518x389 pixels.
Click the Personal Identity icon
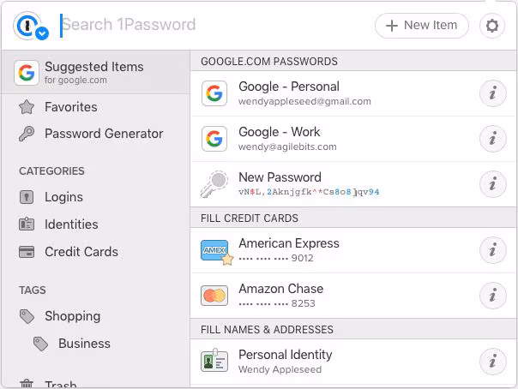[214, 361]
